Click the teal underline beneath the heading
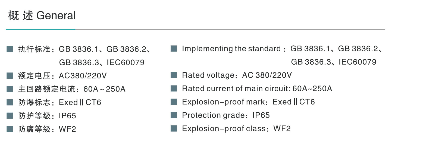Screen dimensions: 439x152 click(x=40, y=29)
